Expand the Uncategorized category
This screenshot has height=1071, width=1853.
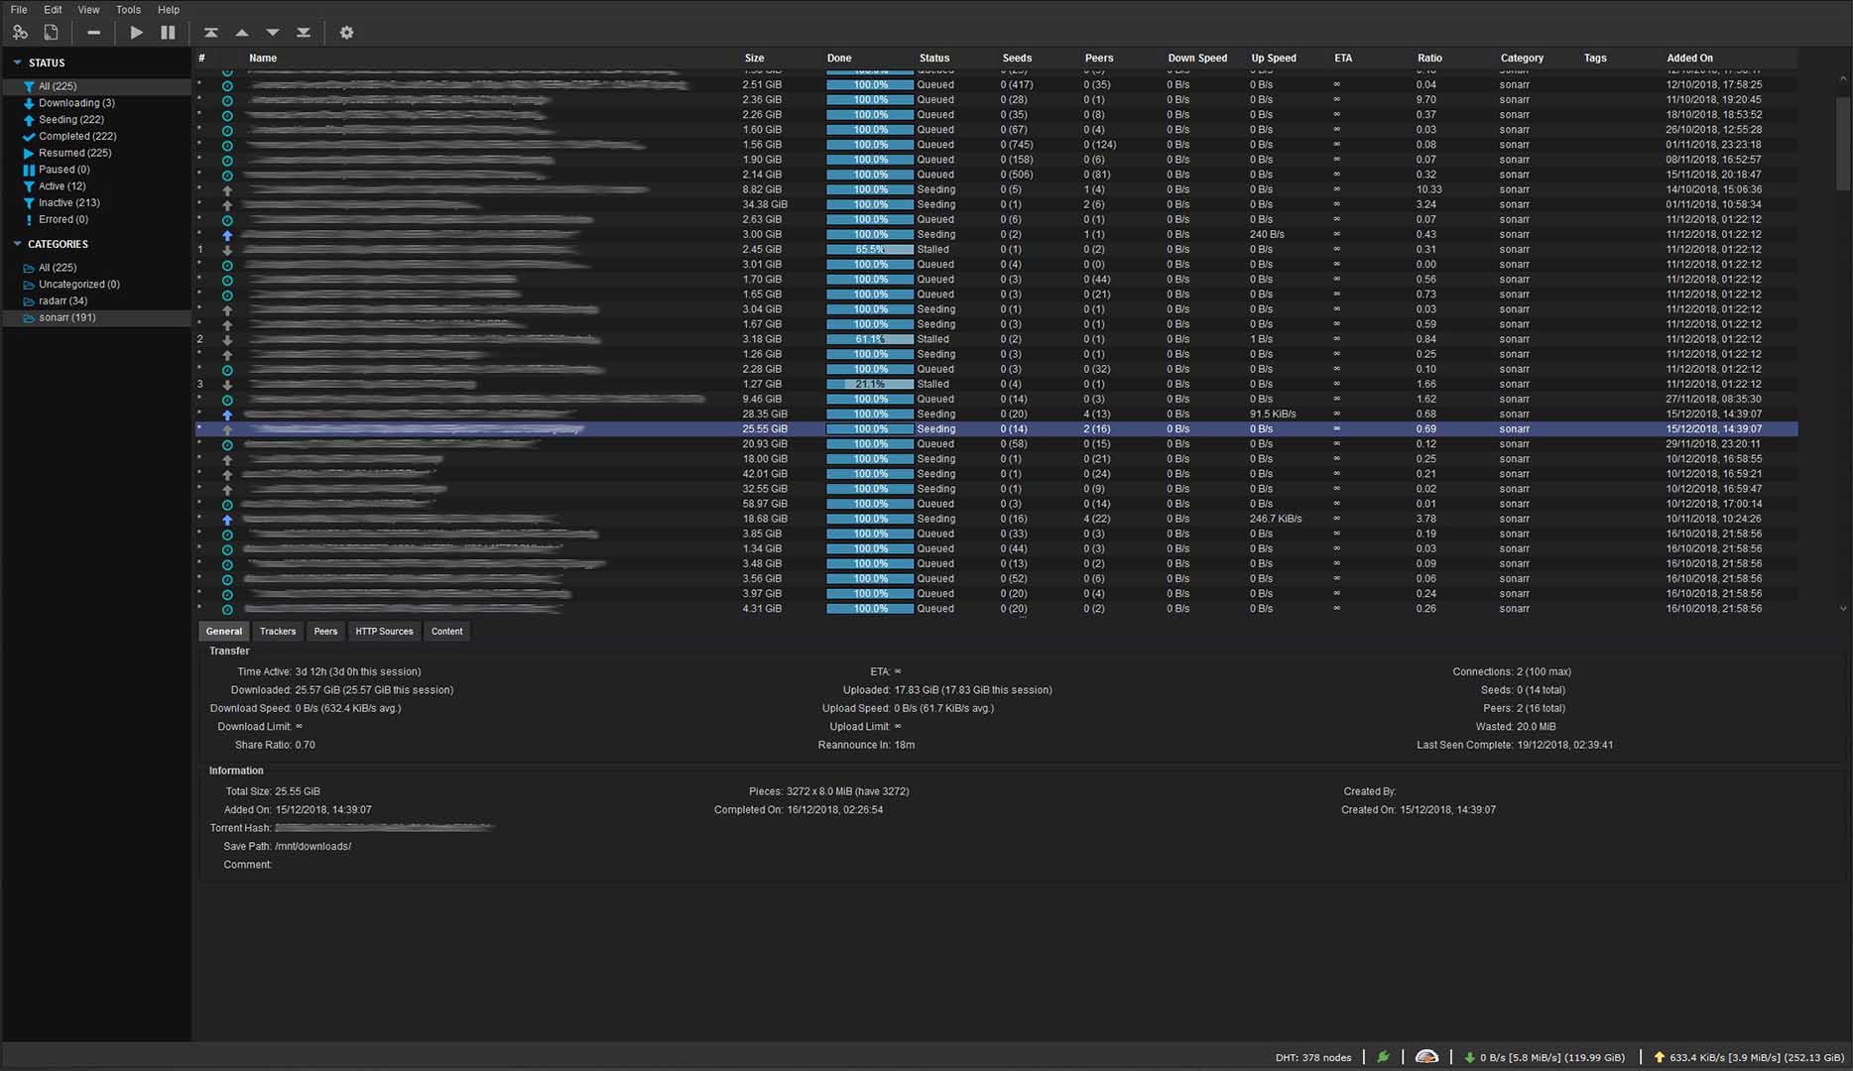coord(80,284)
